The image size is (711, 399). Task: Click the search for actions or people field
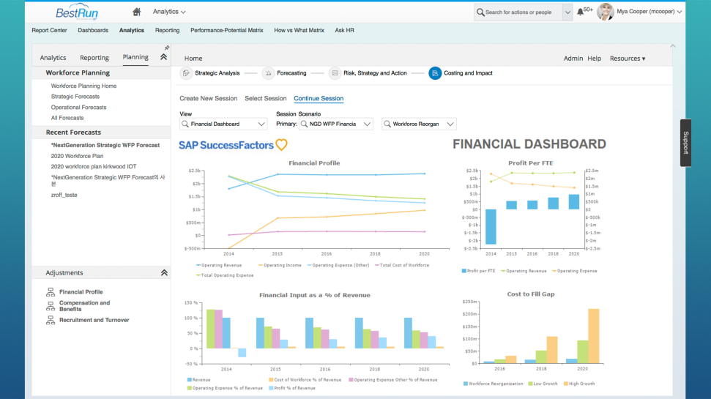(518, 12)
